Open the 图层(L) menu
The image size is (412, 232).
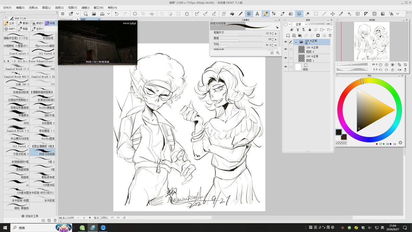pyautogui.click(x=46, y=8)
